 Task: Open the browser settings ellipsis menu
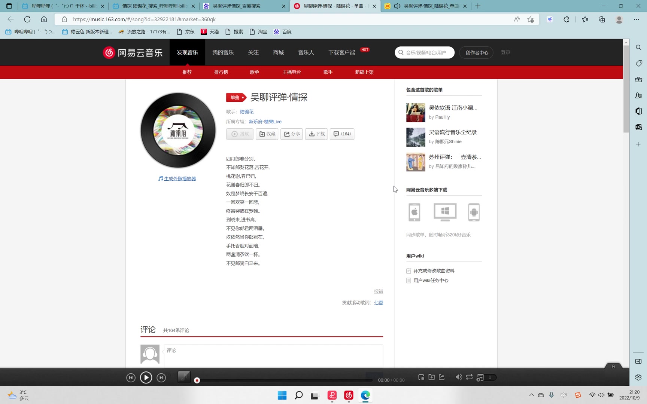point(637,19)
